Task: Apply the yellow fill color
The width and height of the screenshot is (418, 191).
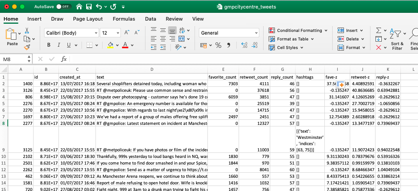Action: coord(110,45)
